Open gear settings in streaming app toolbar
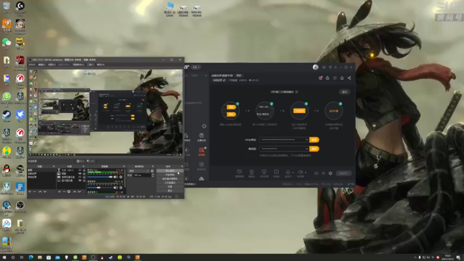464x261 pixels. click(x=331, y=173)
